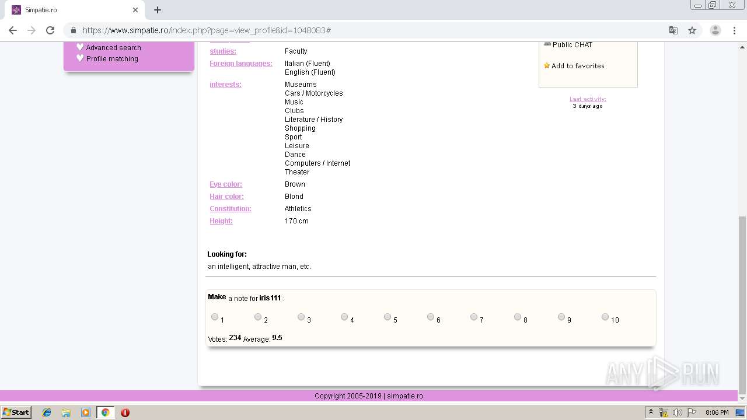Click the 'Looking for:' heading text
The image size is (747, 420).
(227, 254)
